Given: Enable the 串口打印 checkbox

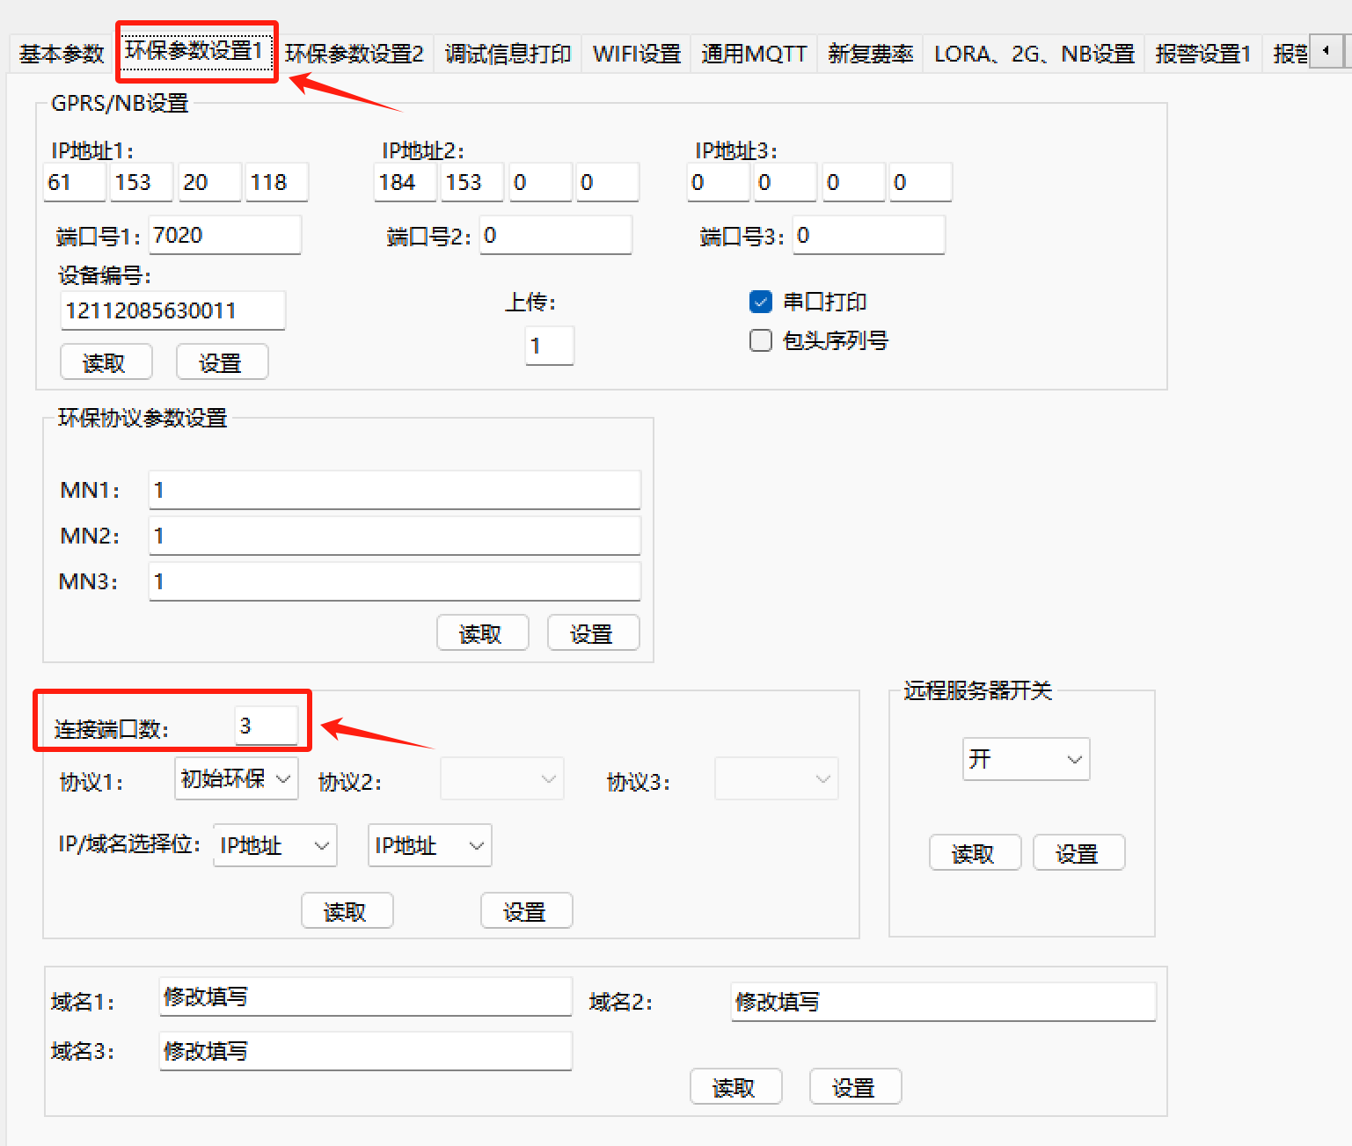Looking at the screenshot, I should coord(761,302).
